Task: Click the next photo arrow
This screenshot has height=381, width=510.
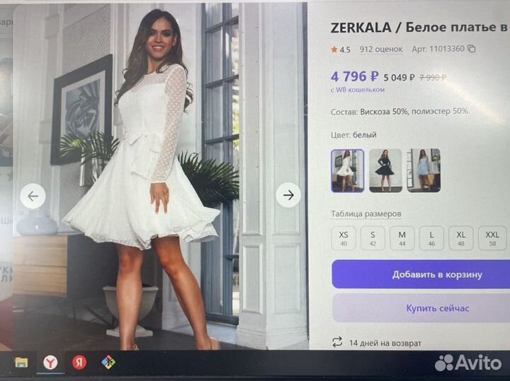Action: click(288, 195)
